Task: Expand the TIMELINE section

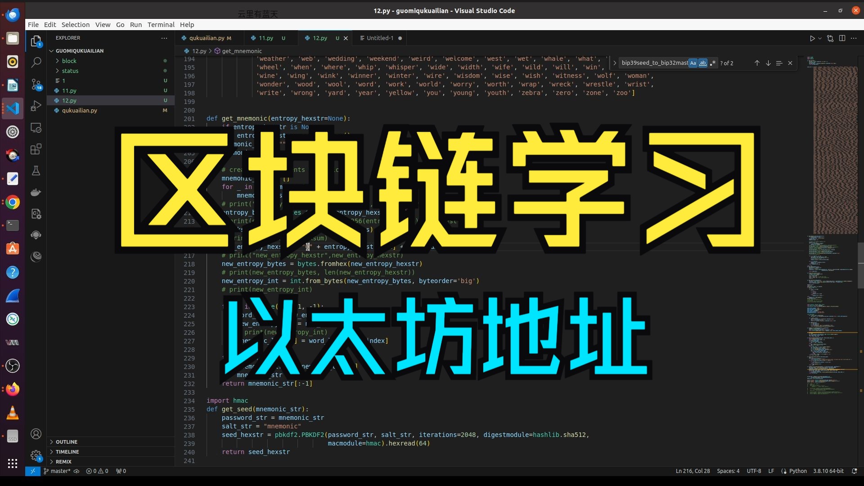Action: point(67,452)
